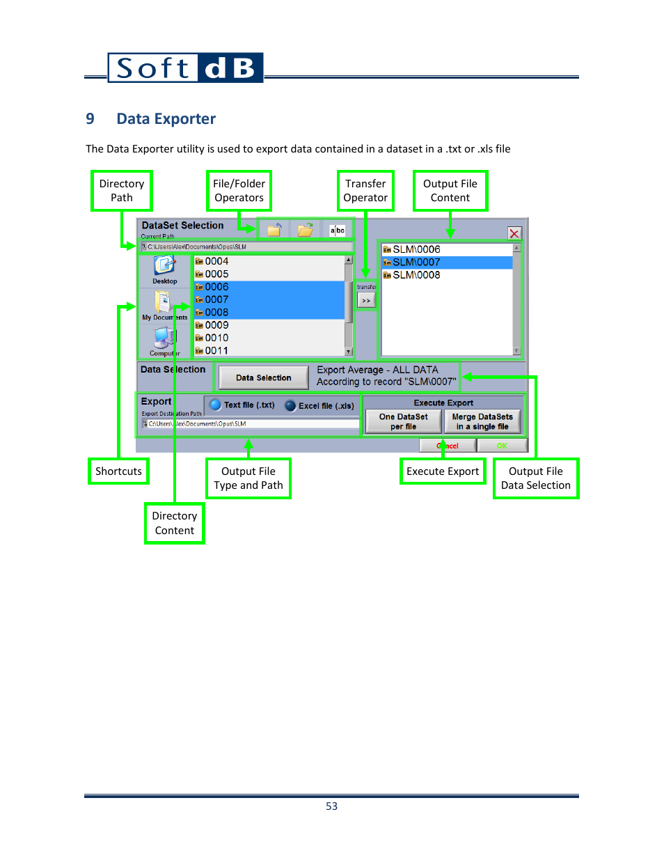Screen dimensions: 664x860
Task: Click the output list scroll-down arrow
Action: tap(516, 351)
